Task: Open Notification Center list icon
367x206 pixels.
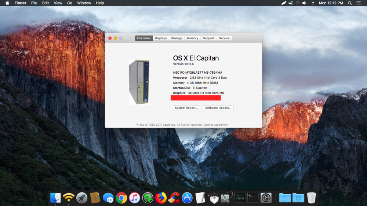Action: pyautogui.click(x=358, y=3)
